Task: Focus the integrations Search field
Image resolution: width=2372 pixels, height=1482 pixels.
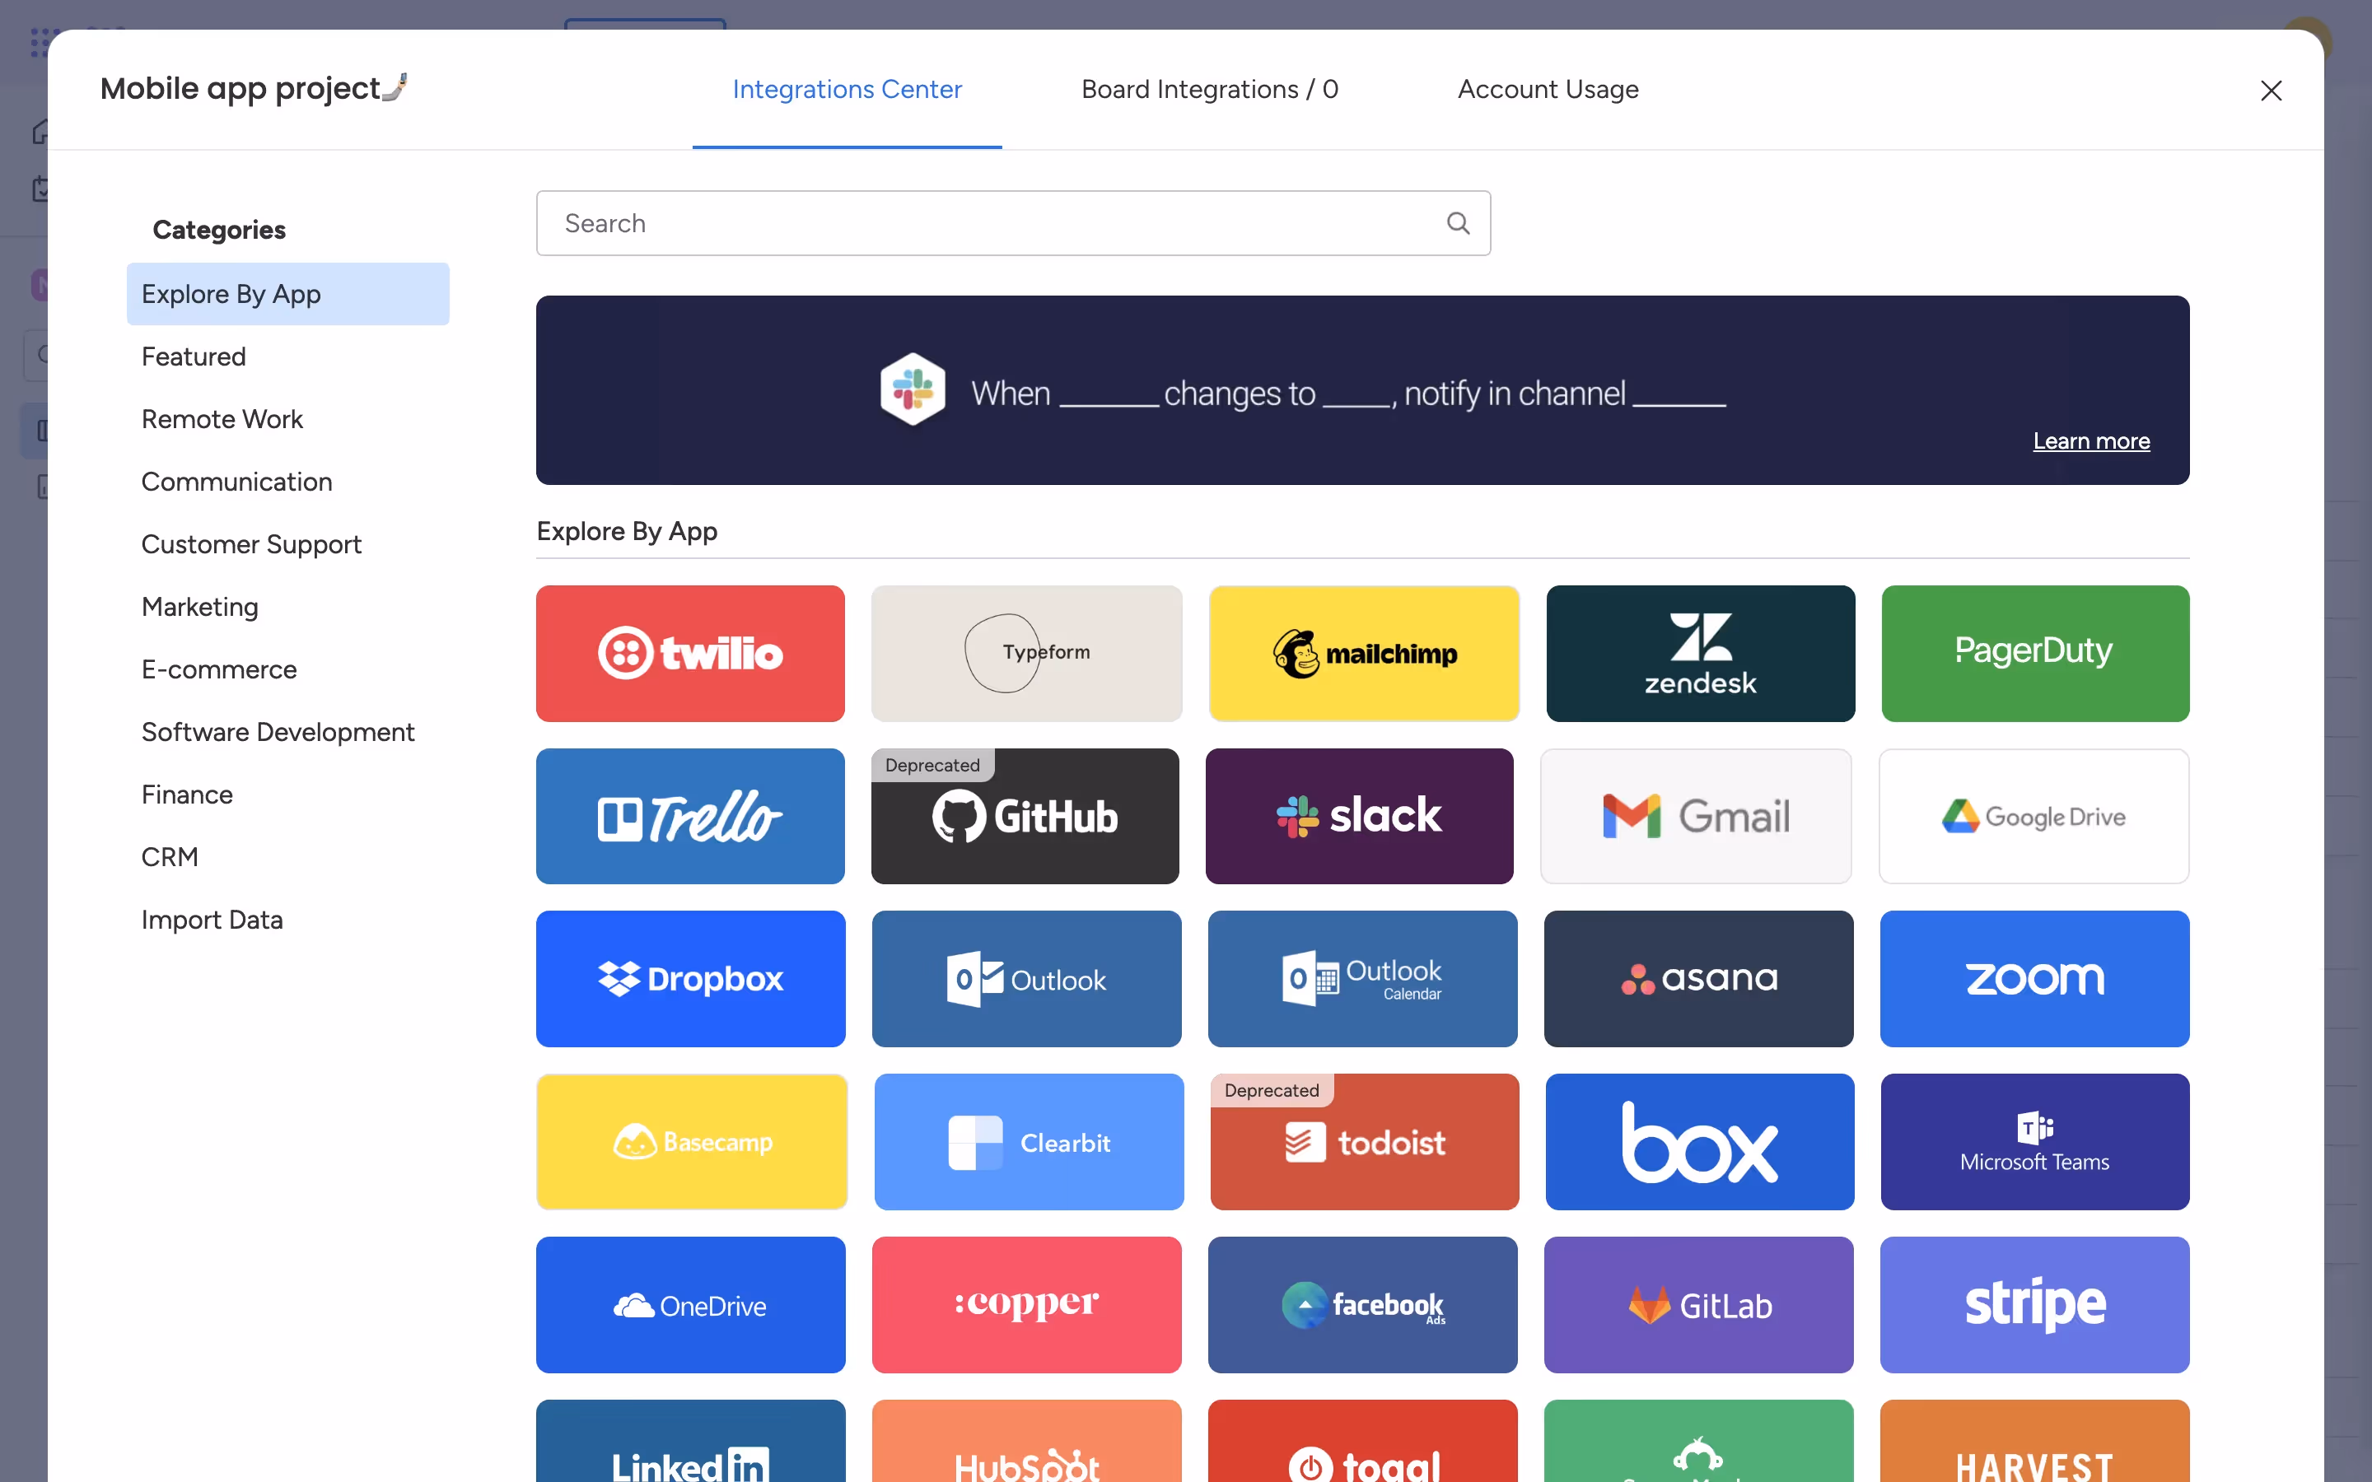Action: 1012,223
